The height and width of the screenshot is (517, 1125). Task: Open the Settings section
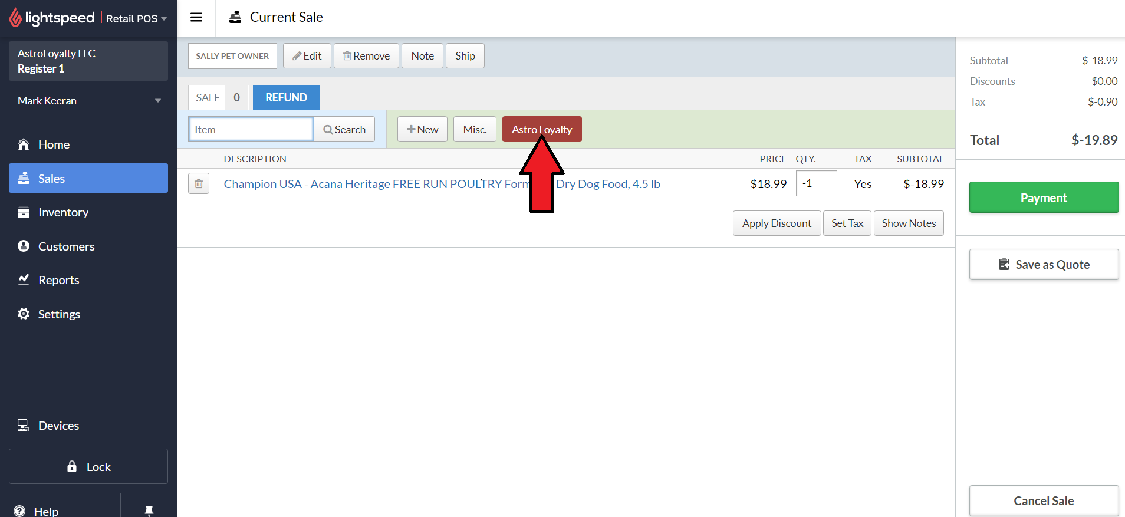click(88, 314)
